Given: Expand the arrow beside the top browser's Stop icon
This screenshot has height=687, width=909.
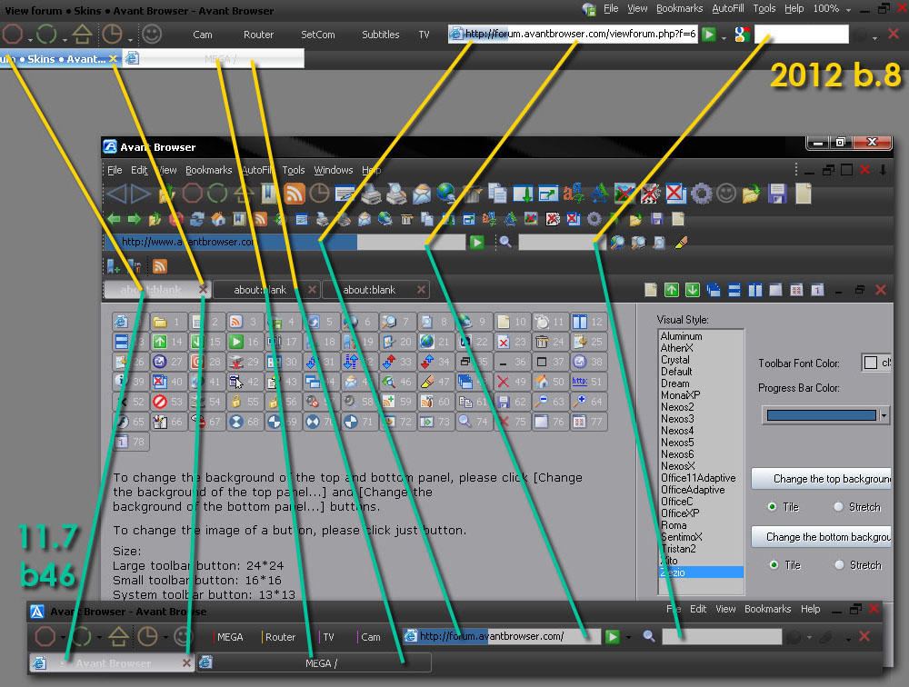Looking at the screenshot, I should tap(30, 40).
